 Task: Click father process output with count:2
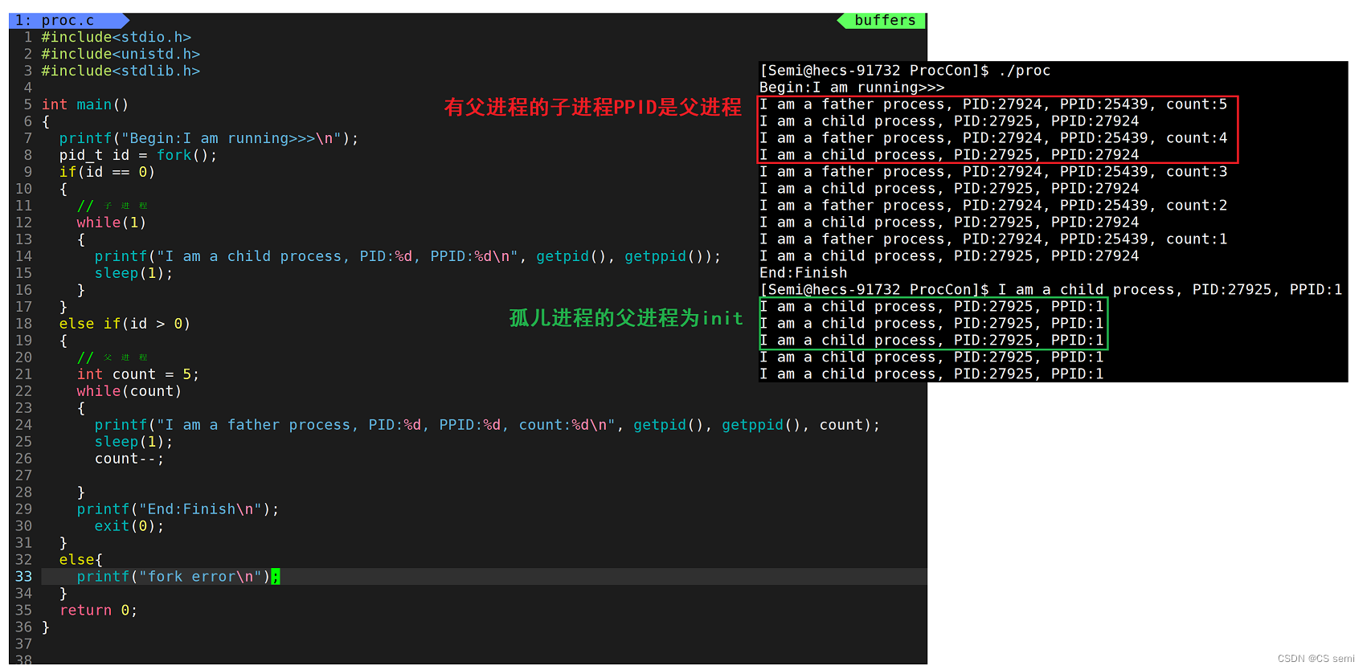[x=993, y=206]
